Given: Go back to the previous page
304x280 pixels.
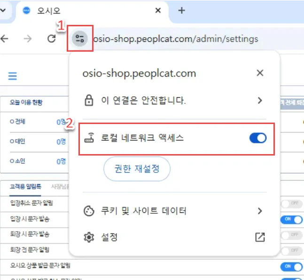Looking at the screenshot, I should (x=5, y=39).
